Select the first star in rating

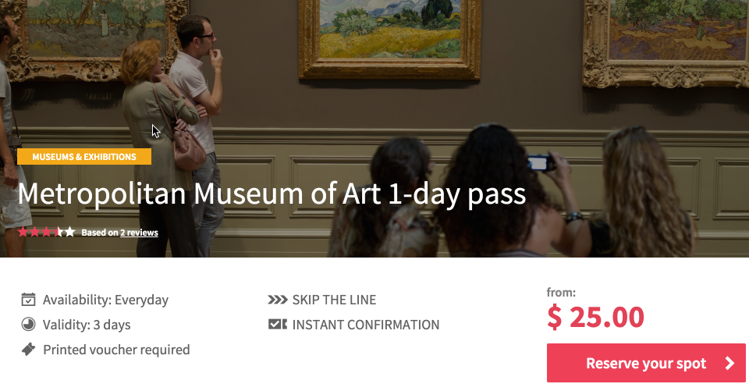23,232
